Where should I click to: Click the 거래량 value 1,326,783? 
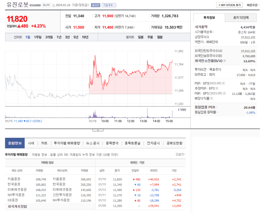pos(170,16)
